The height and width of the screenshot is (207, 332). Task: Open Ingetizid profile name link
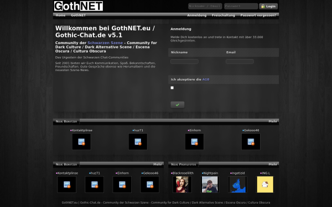point(238,173)
